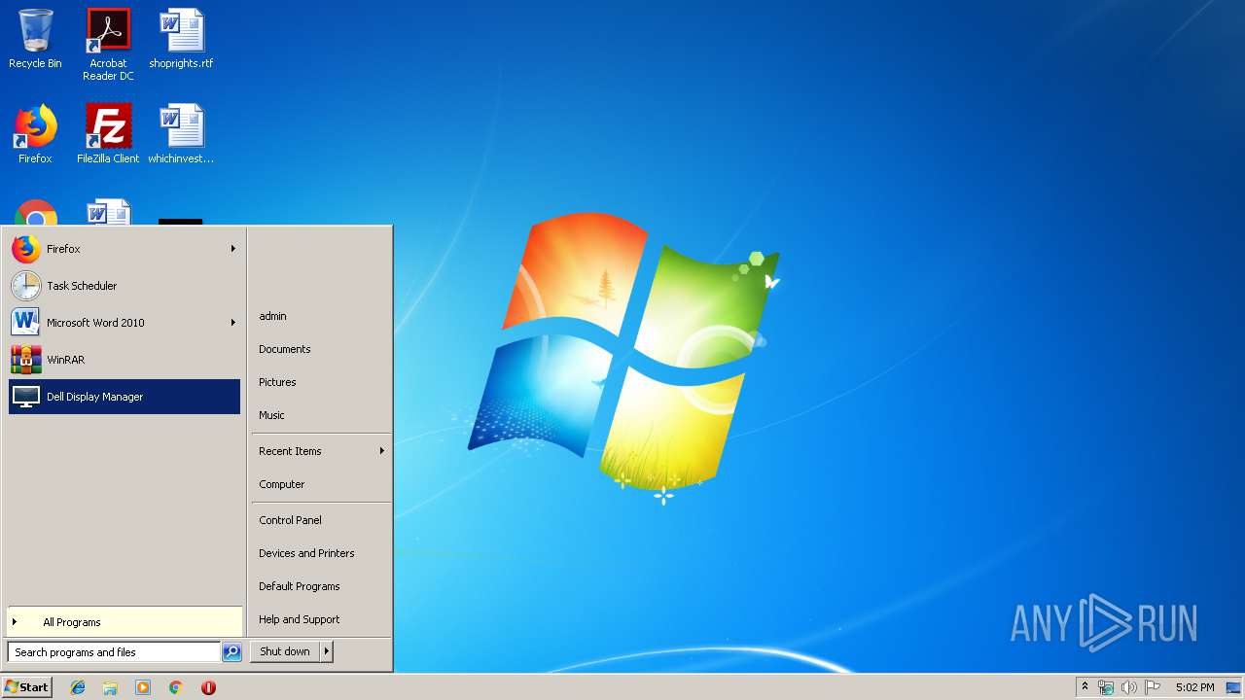Show hidden tray icons arrow
1245x700 pixels.
click(x=1085, y=687)
